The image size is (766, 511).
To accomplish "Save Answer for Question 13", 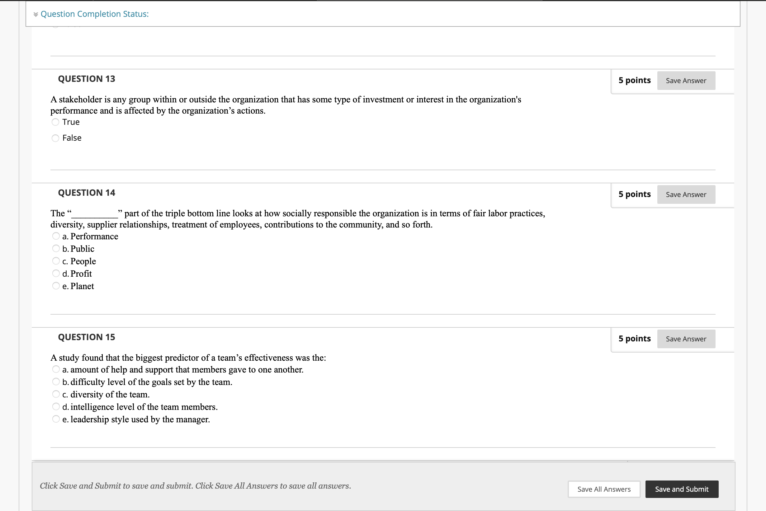I will tap(686, 81).
